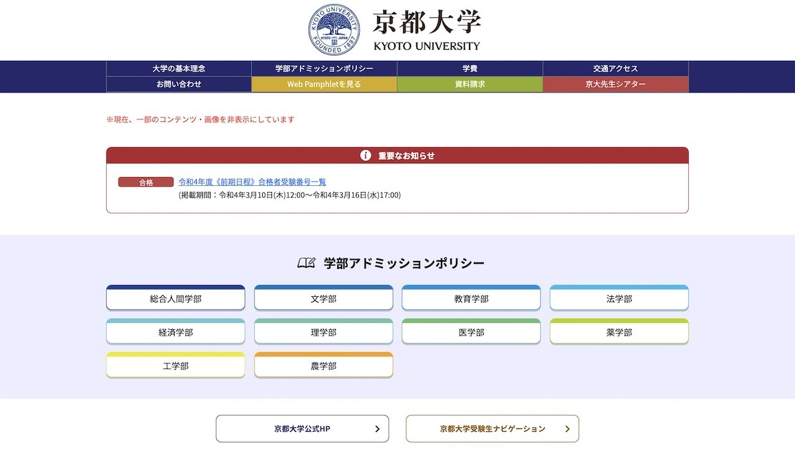Open 交通アクセス menu item
795x461 pixels.
(616, 68)
